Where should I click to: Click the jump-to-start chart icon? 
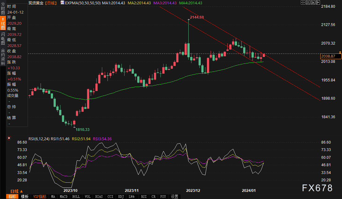pyautogui.click(x=307, y=2)
